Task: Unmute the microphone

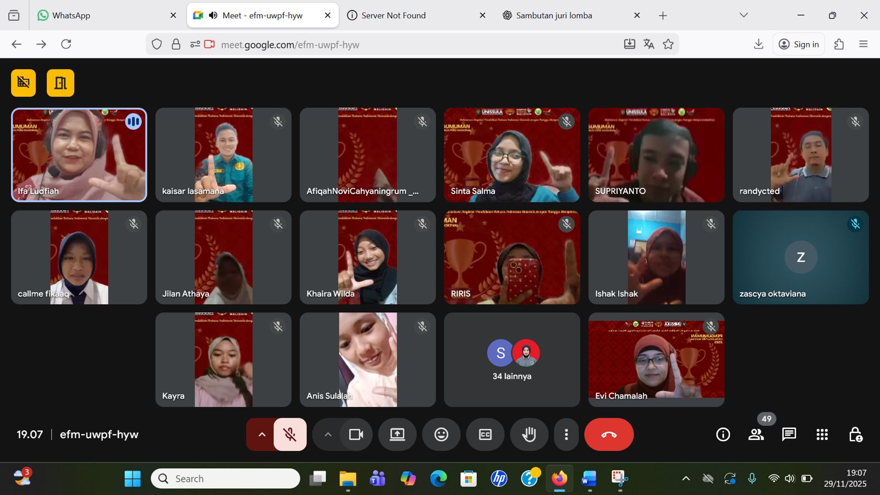Action: coord(290,435)
